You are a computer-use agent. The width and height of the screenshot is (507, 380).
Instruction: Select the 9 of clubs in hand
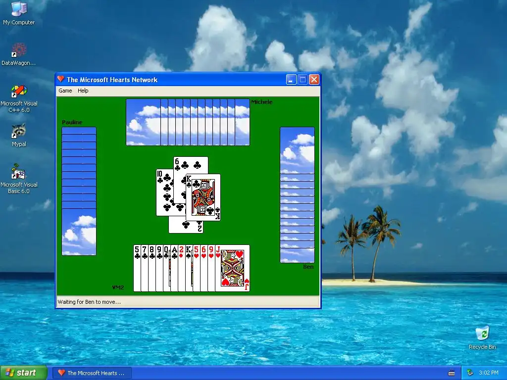[x=159, y=268]
